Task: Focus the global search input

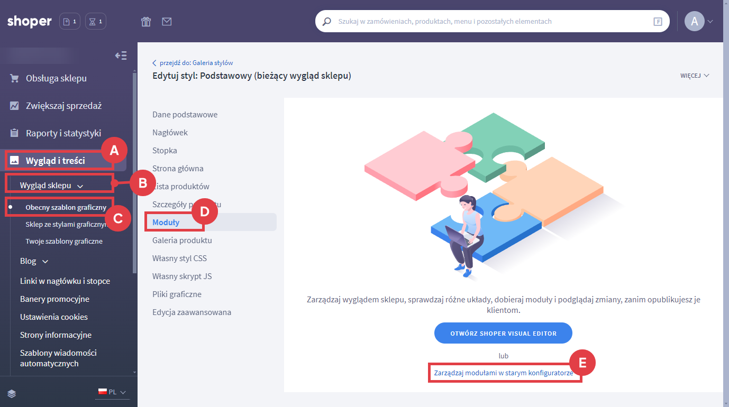Action: click(492, 22)
